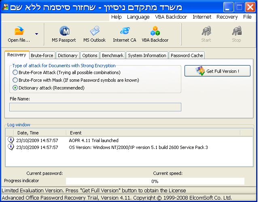Open the Language menu
The width and height of the screenshot is (259, 202).
[138, 17]
